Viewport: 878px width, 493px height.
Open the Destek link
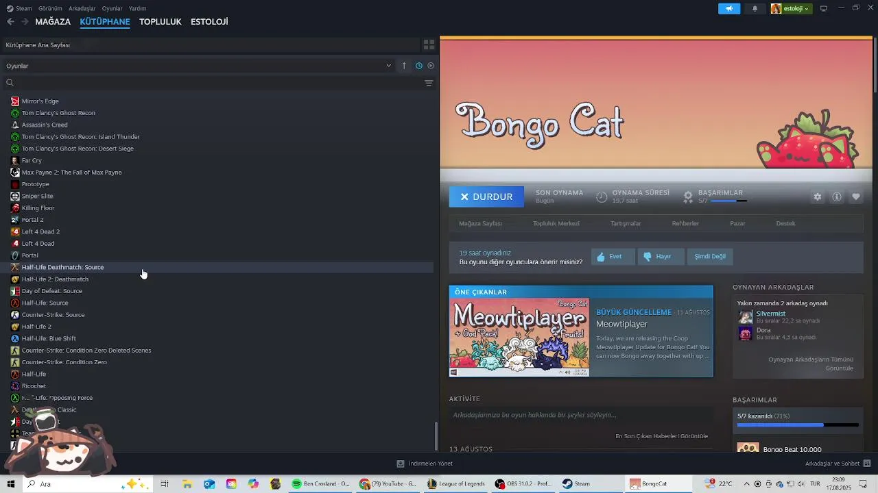(x=785, y=223)
